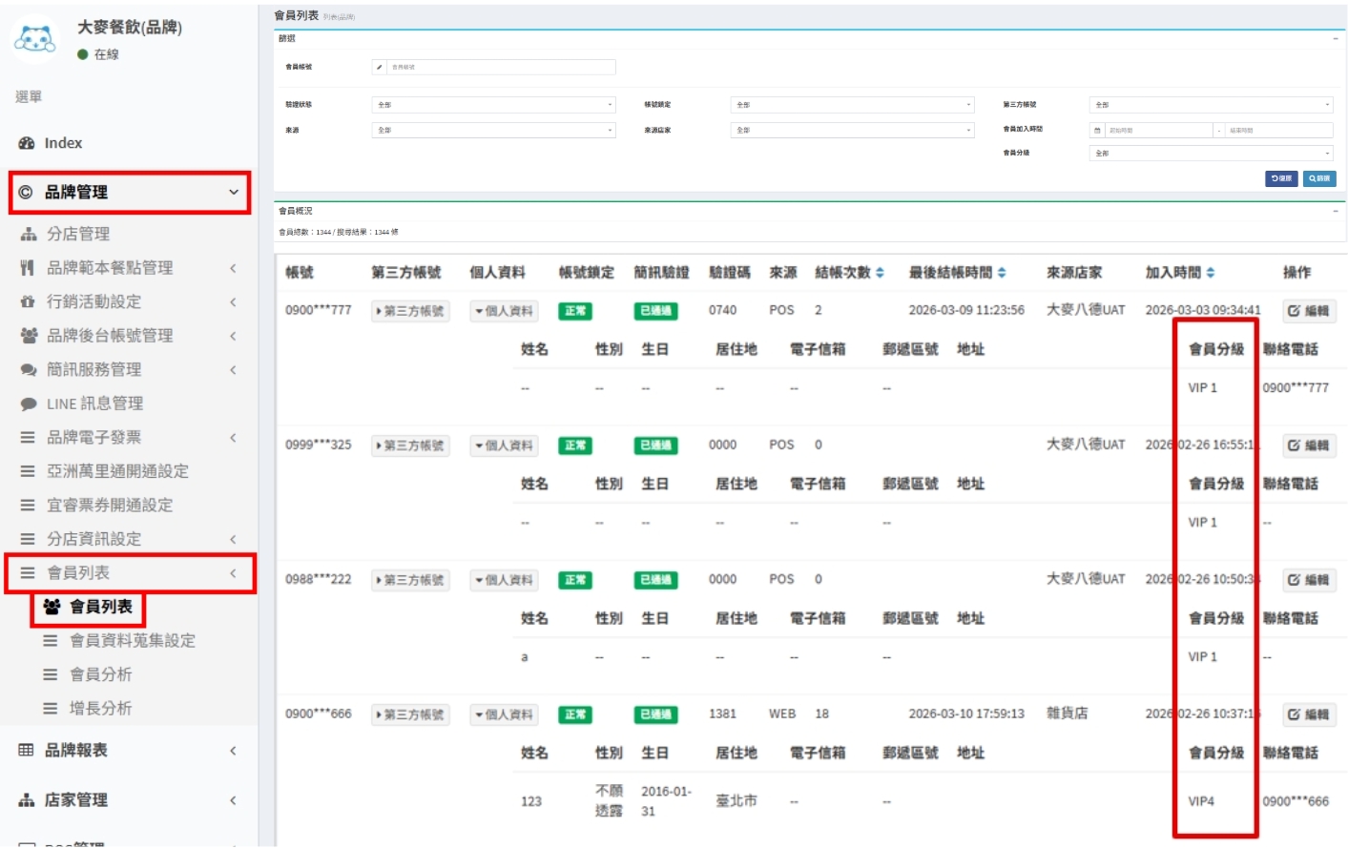Collapse the 篩選 panel with minus icon

[1335, 39]
